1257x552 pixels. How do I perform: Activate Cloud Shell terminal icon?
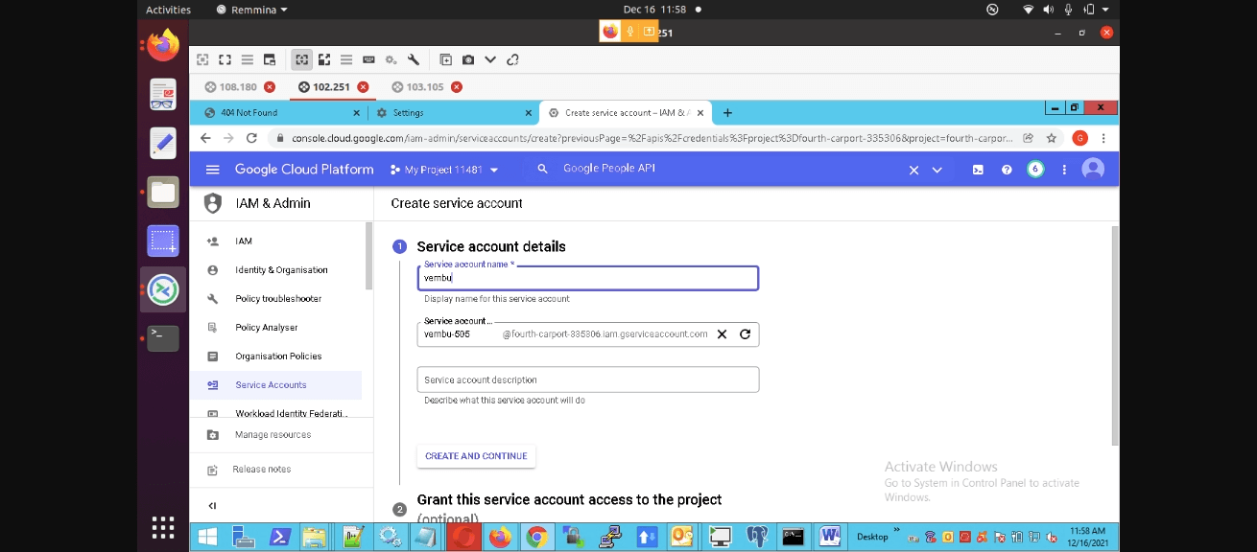pos(978,170)
